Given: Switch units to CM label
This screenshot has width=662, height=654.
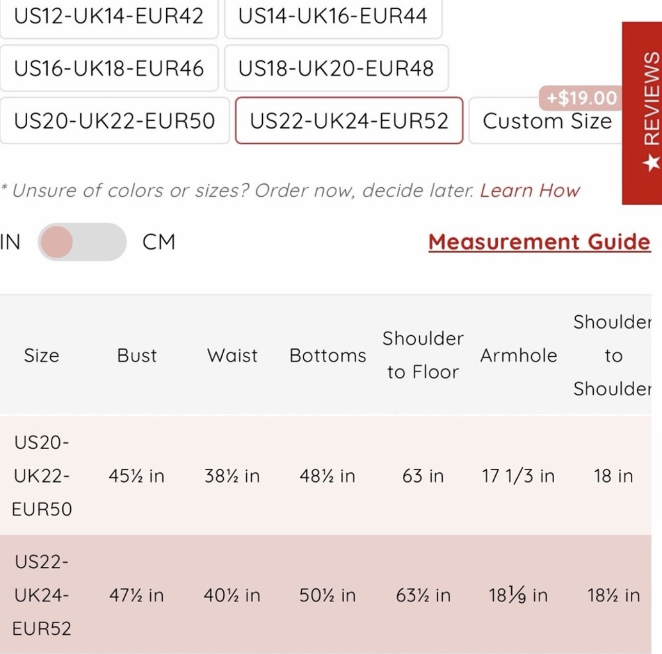Looking at the screenshot, I should 159,242.
